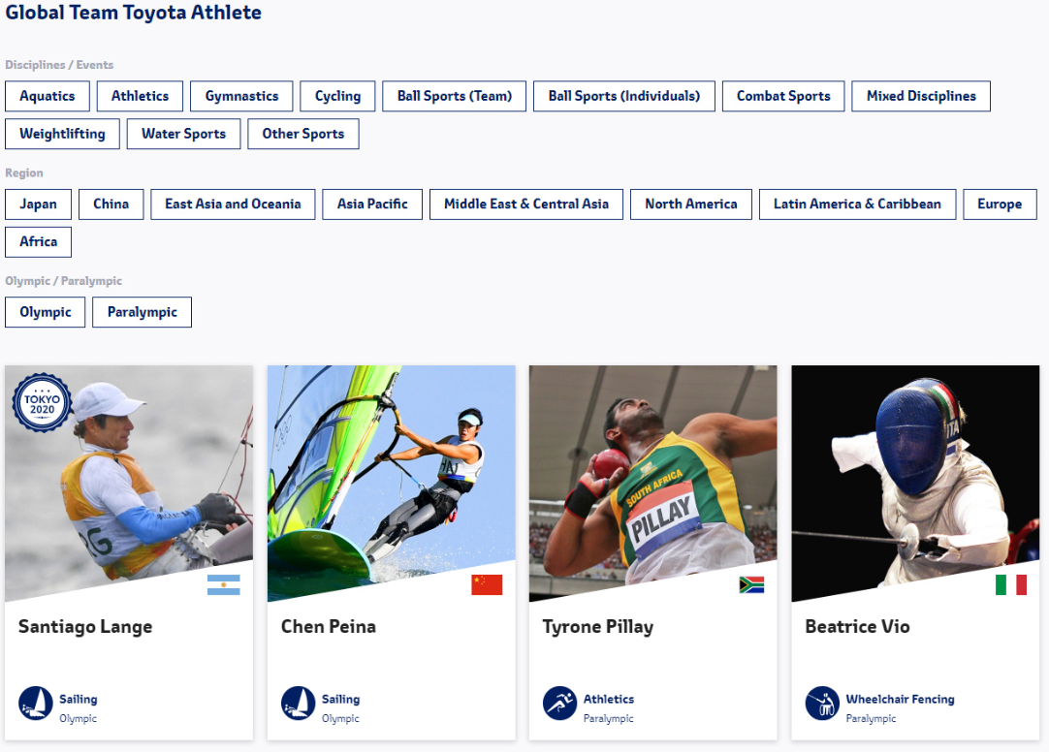Image resolution: width=1049 pixels, height=753 pixels.
Task: Select the China region filter
Action: coord(111,204)
